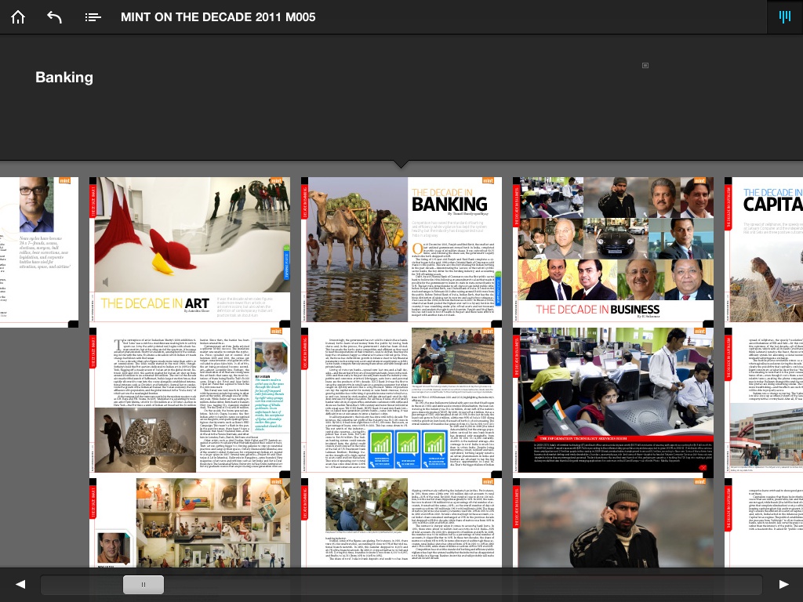Go to the Home screen
Screen dimensions: 803x602
tap(18, 17)
